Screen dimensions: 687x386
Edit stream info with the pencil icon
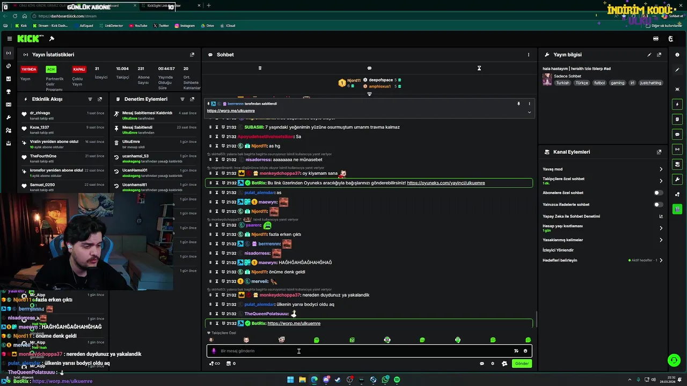(x=649, y=55)
